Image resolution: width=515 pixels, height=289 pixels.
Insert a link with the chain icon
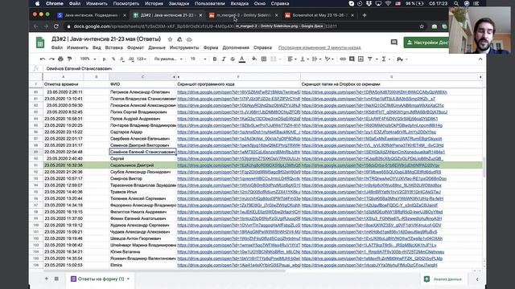tap(343, 59)
